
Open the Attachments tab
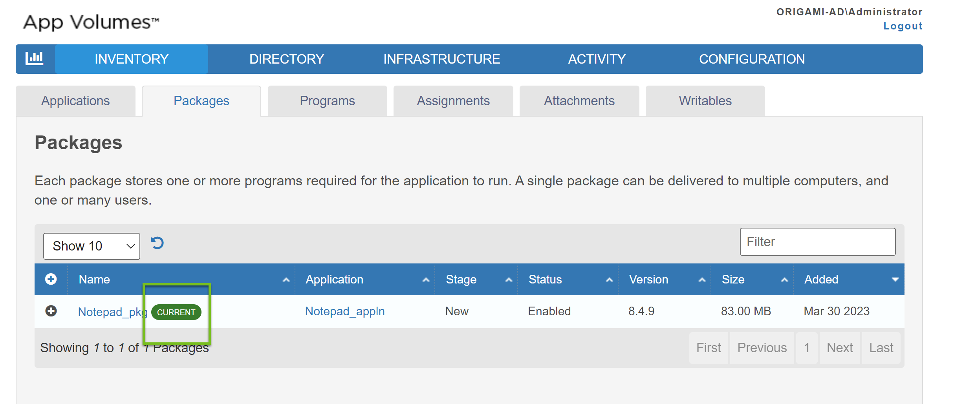[579, 101]
